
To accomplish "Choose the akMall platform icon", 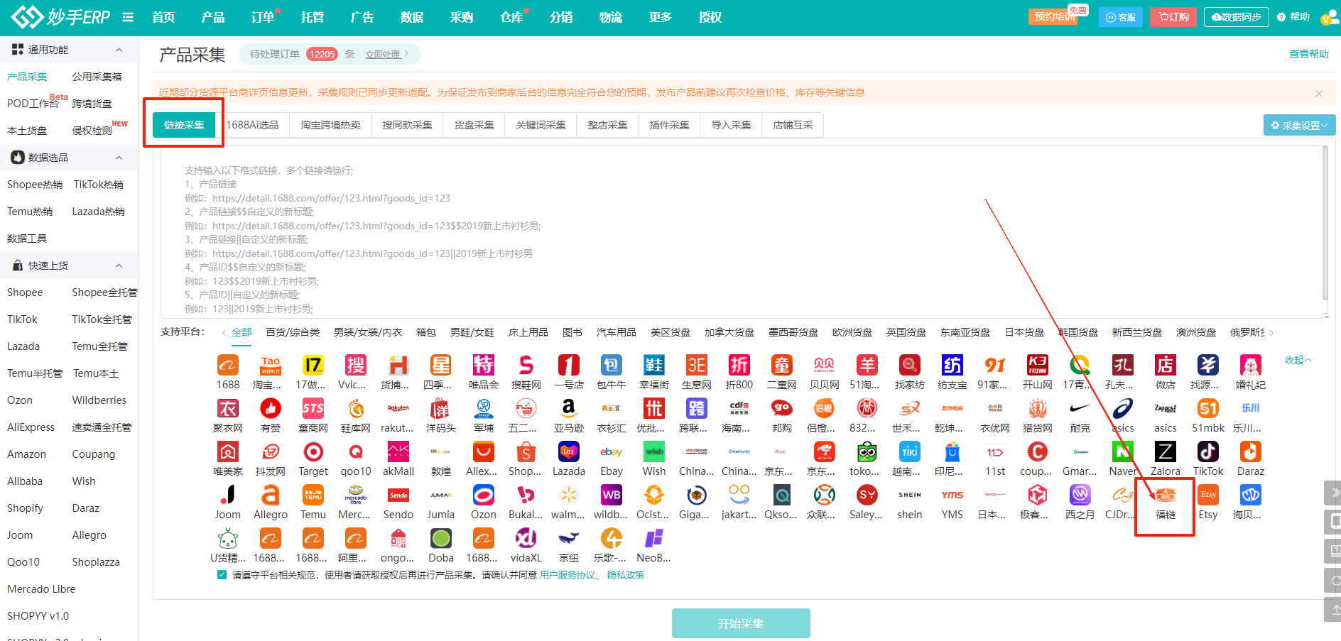I will tap(398, 452).
